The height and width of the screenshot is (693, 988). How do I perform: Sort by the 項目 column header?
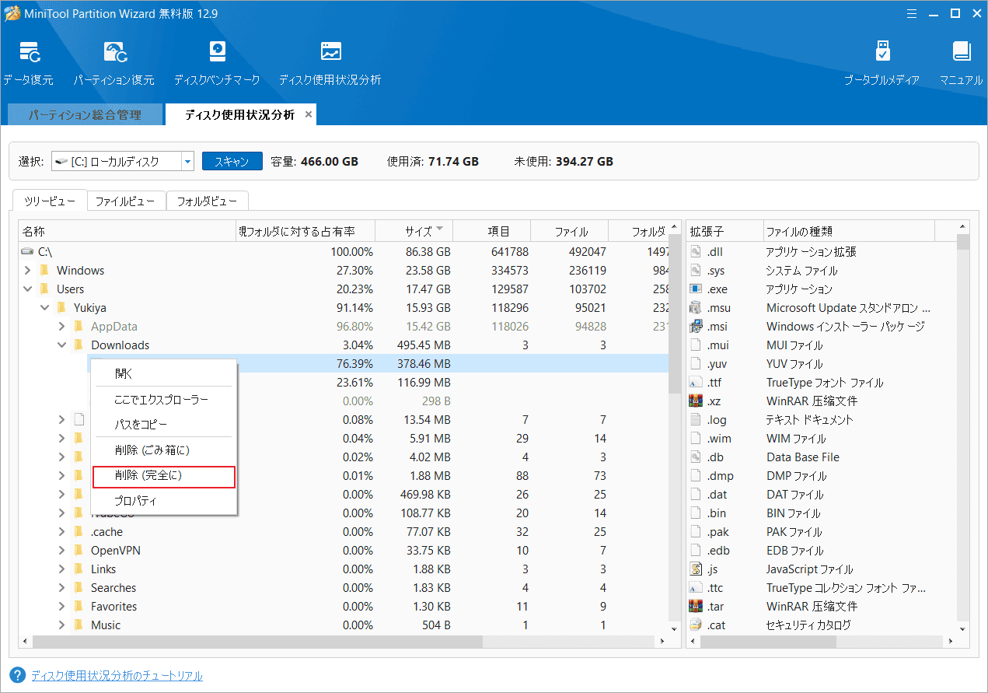pyautogui.click(x=491, y=231)
